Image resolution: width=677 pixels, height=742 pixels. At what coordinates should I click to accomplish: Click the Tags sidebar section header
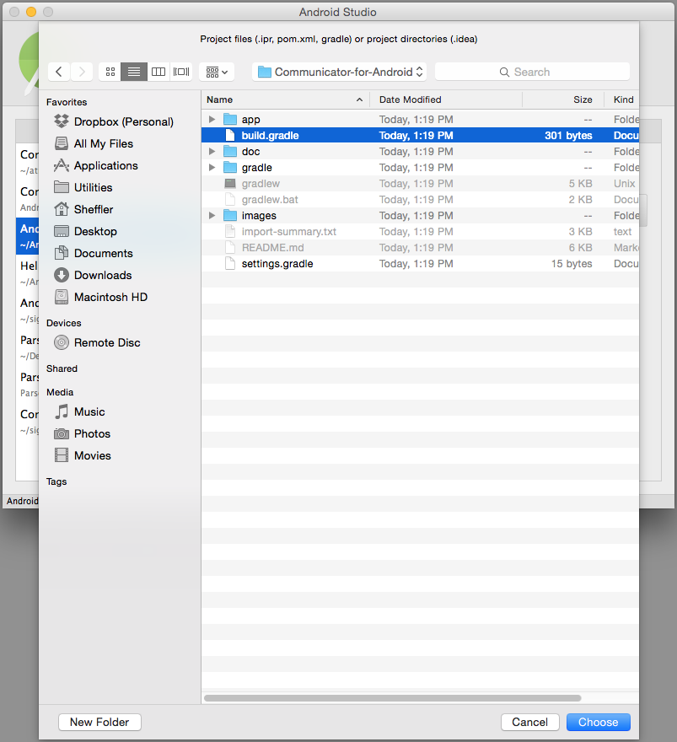tap(56, 481)
